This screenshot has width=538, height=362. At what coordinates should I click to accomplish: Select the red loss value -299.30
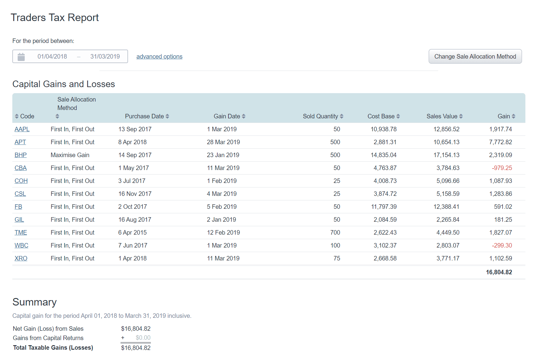[x=502, y=245]
